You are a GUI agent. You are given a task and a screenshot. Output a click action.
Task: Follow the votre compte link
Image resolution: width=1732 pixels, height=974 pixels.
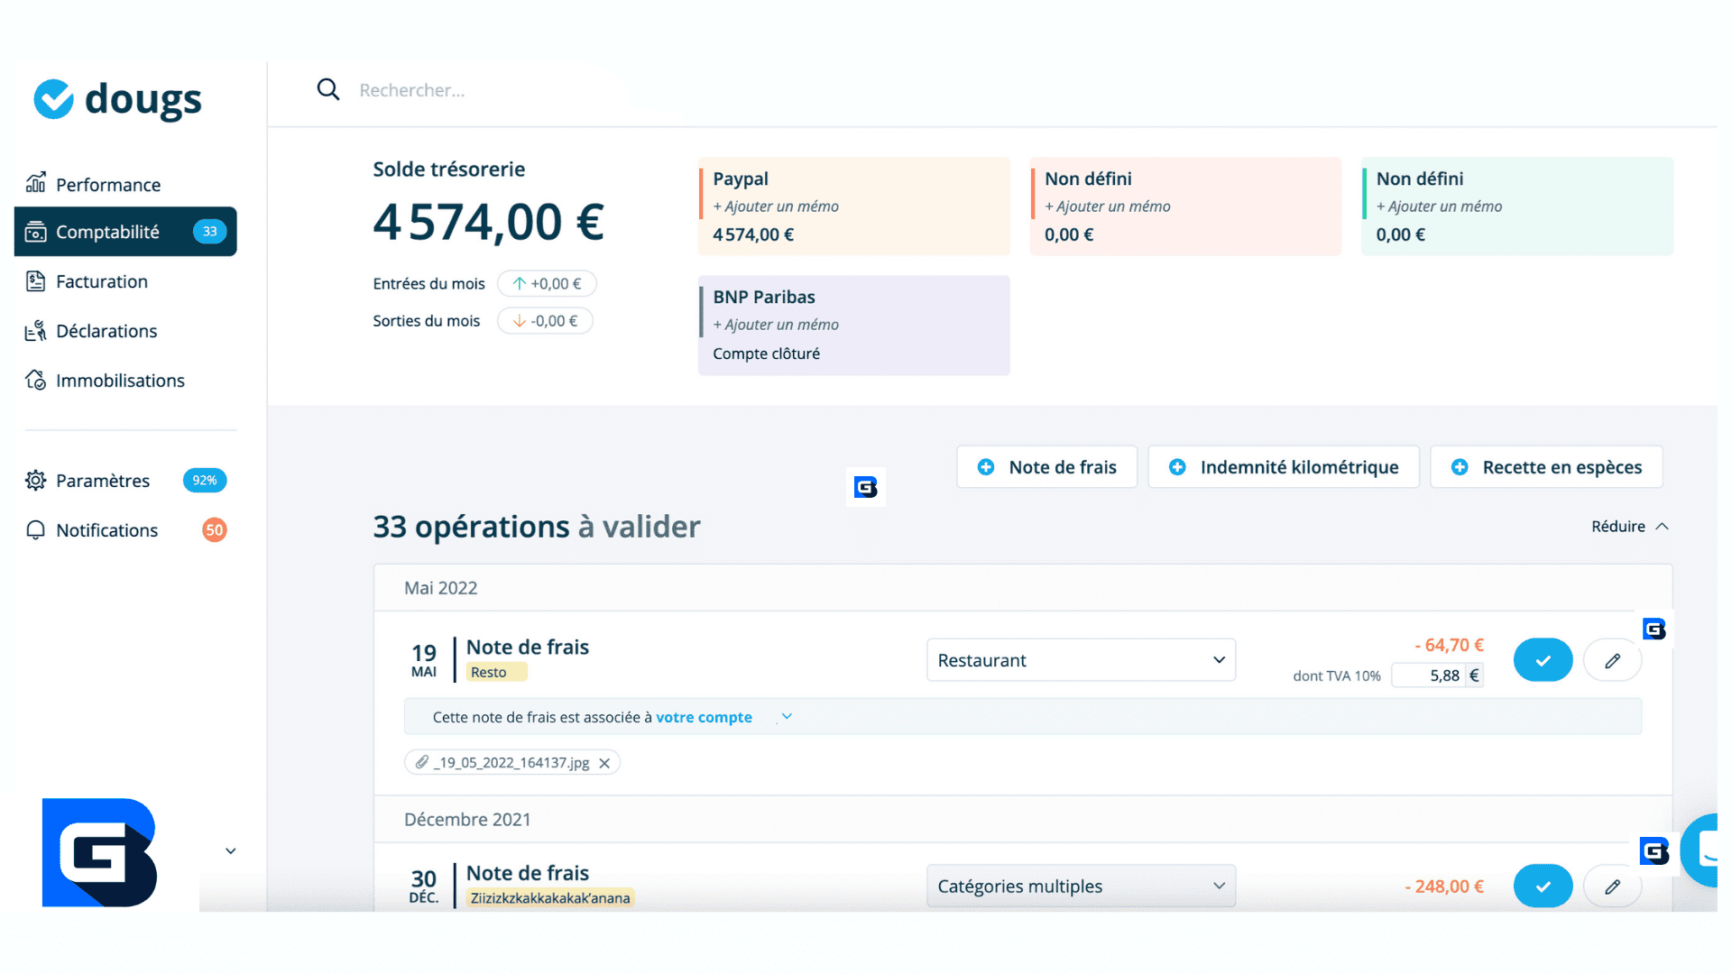pyautogui.click(x=704, y=717)
